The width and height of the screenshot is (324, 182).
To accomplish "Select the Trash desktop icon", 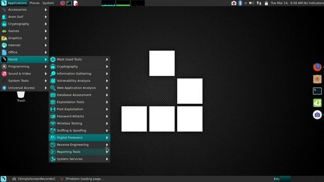I will pyautogui.click(x=21, y=97).
